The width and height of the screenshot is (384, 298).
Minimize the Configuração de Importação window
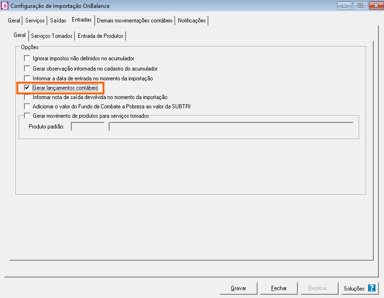[x=345, y=6]
